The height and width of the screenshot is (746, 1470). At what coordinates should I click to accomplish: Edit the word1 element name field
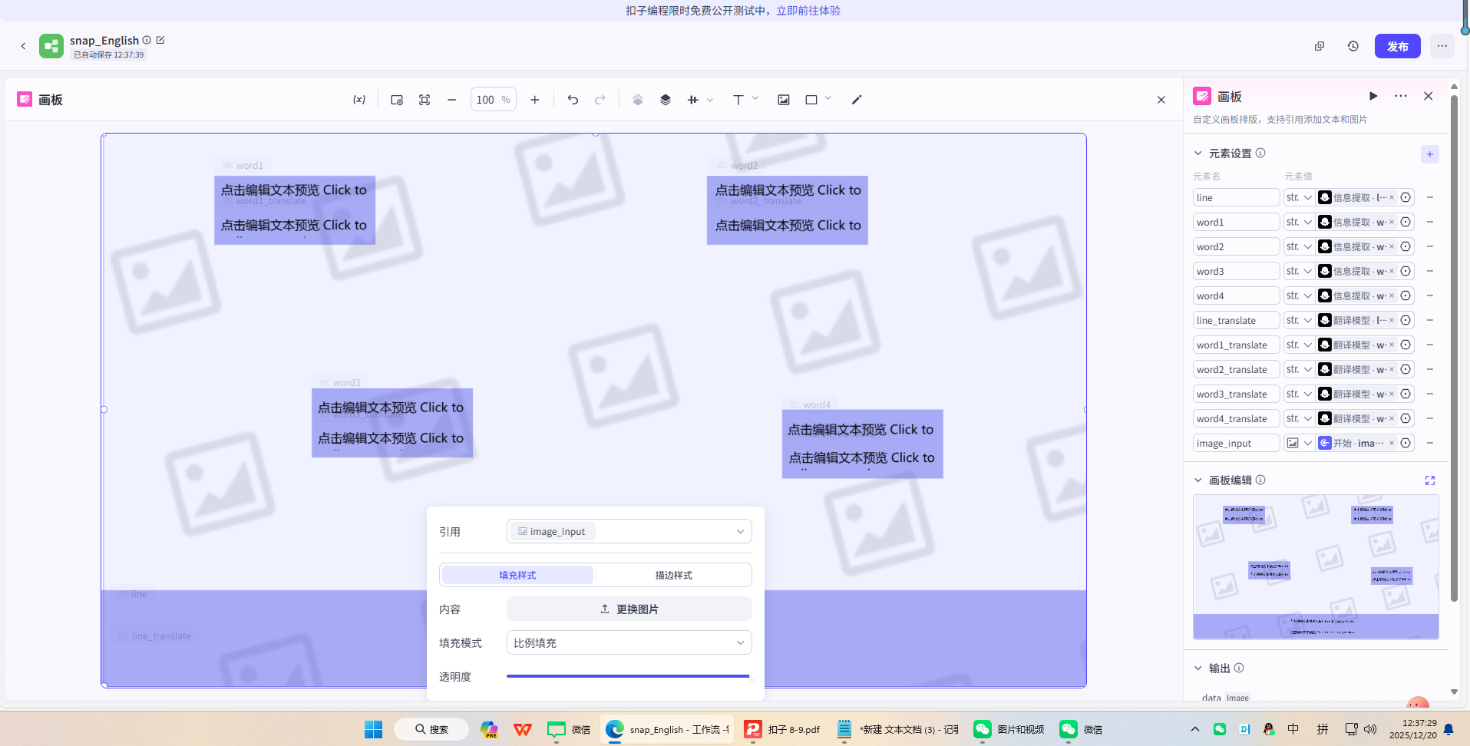(x=1236, y=223)
